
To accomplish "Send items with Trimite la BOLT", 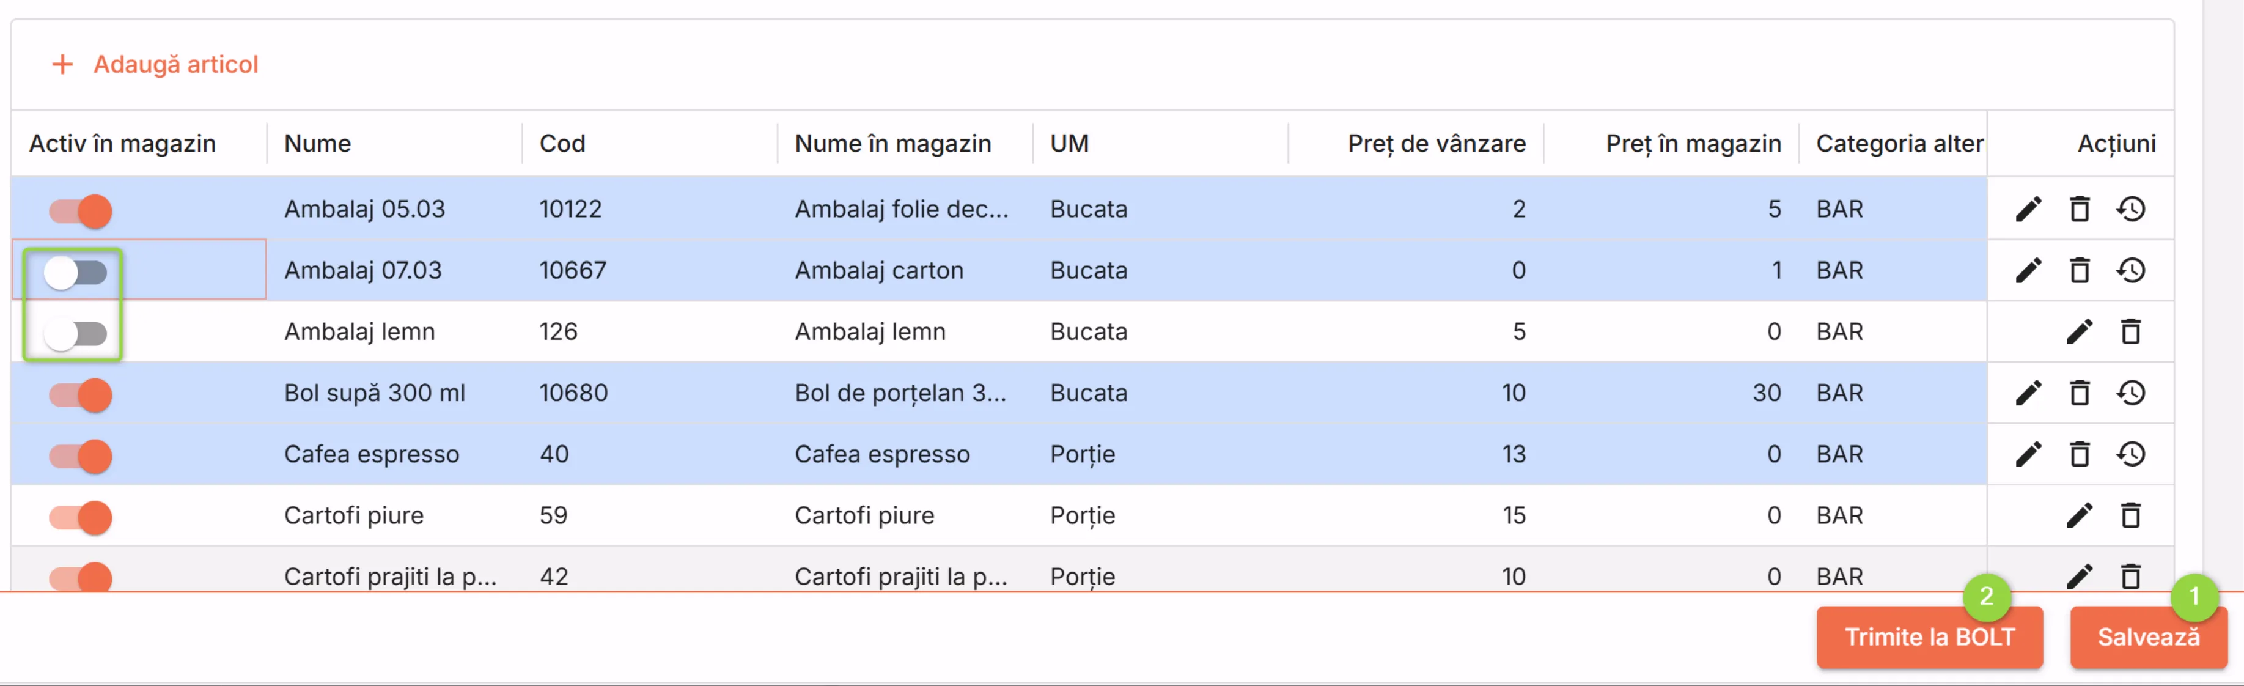I will click(x=1930, y=637).
